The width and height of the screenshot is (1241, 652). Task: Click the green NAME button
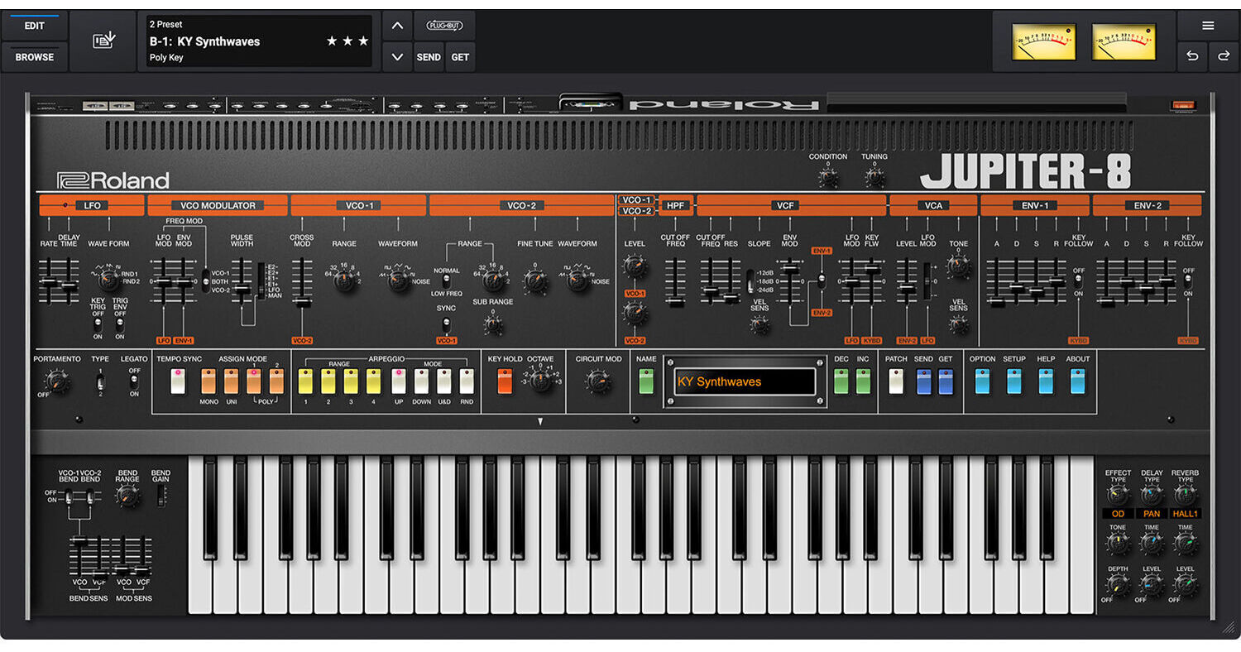[x=646, y=381]
